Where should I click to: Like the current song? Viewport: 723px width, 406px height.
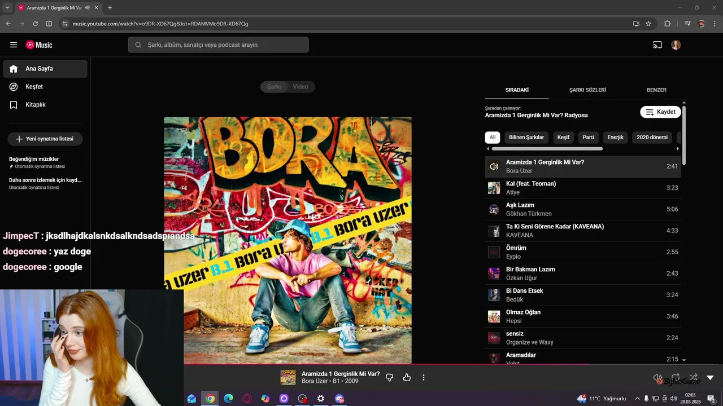407,378
